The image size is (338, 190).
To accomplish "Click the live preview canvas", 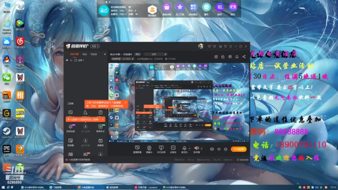I will (x=178, y=103).
